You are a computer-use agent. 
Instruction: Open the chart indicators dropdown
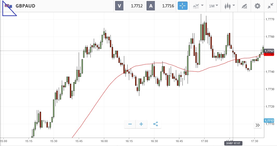click(x=198, y=6)
